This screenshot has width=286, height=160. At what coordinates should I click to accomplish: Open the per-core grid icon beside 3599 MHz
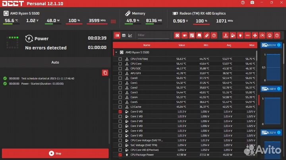point(113,21)
